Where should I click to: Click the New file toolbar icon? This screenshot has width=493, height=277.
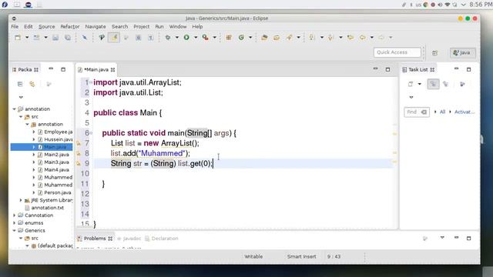pyautogui.click(x=18, y=38)
